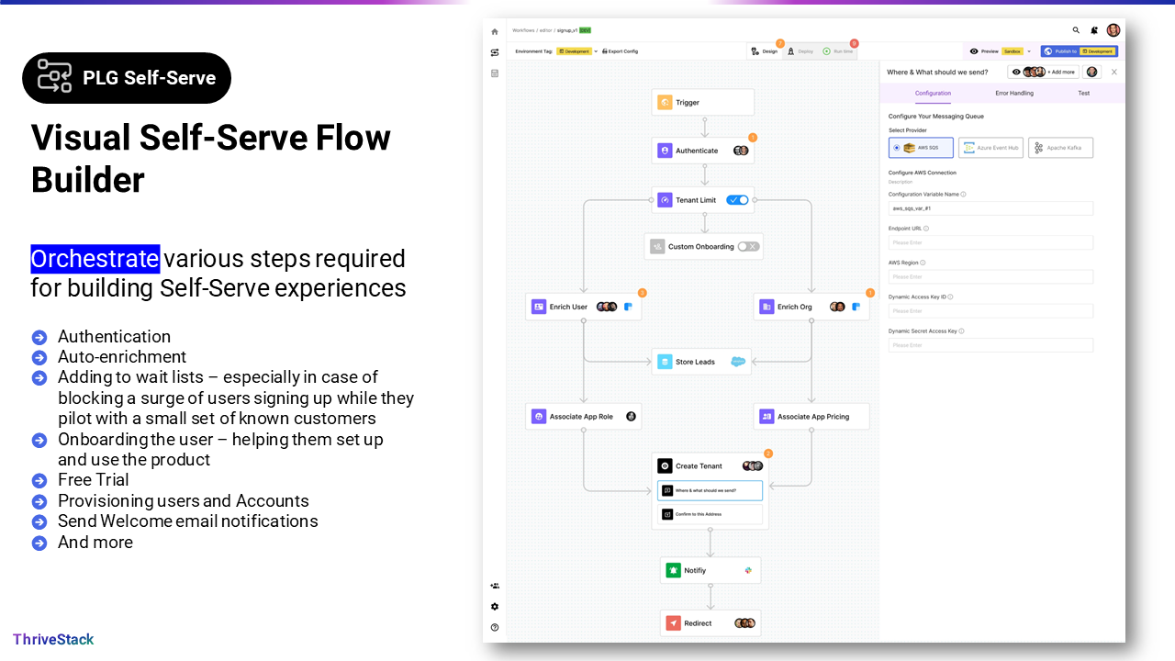1175x661 pixels.
Task: Click the highlighted word 'Orchestrate'
Action: (x=95, y=259)
